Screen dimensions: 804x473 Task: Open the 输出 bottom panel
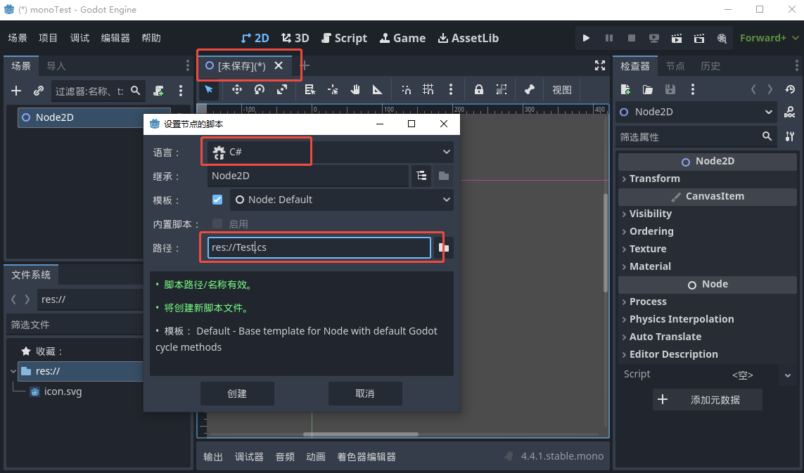coord(213,457)
